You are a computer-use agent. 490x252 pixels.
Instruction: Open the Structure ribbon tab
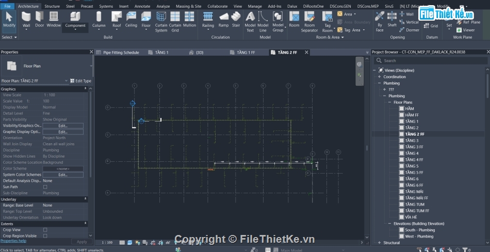[52, 6]
